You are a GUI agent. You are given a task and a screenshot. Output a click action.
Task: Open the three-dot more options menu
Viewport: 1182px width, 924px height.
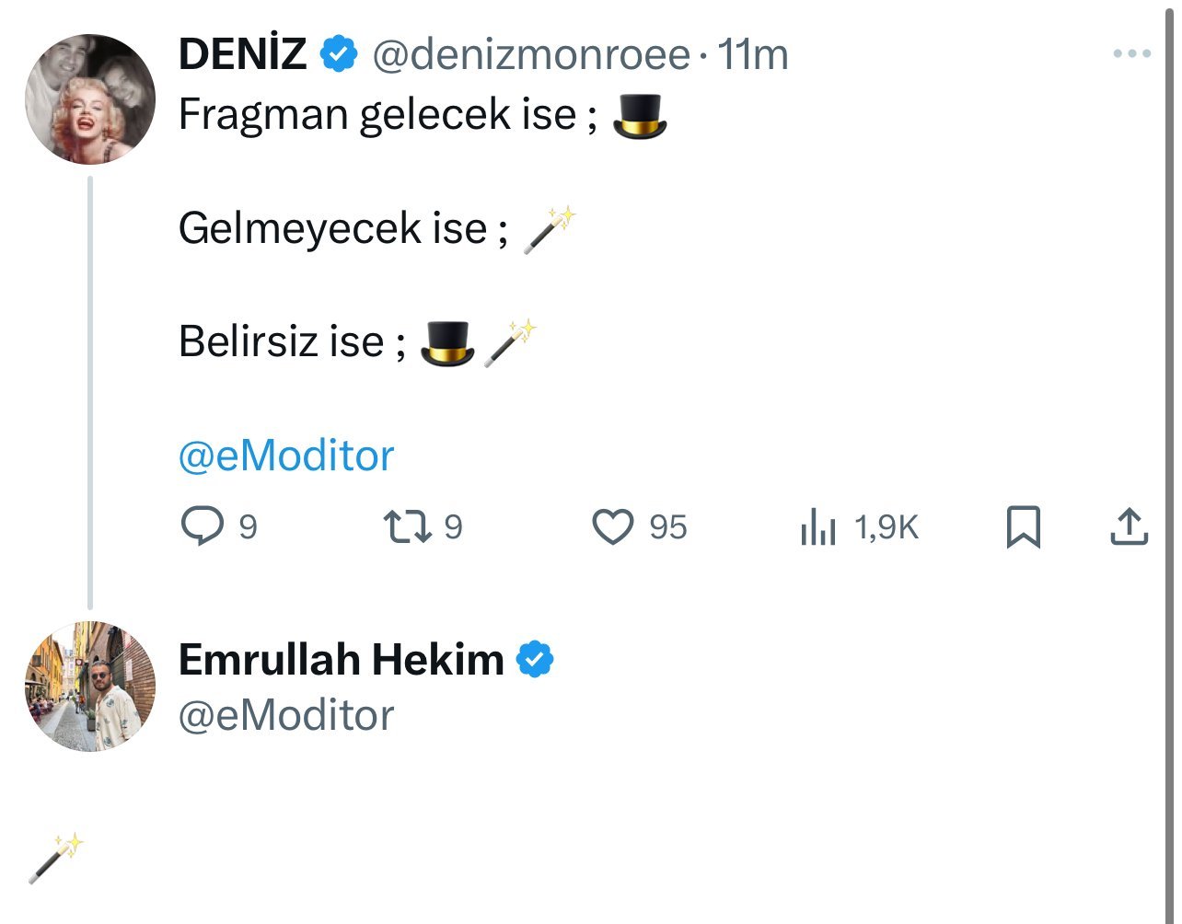1131,54
